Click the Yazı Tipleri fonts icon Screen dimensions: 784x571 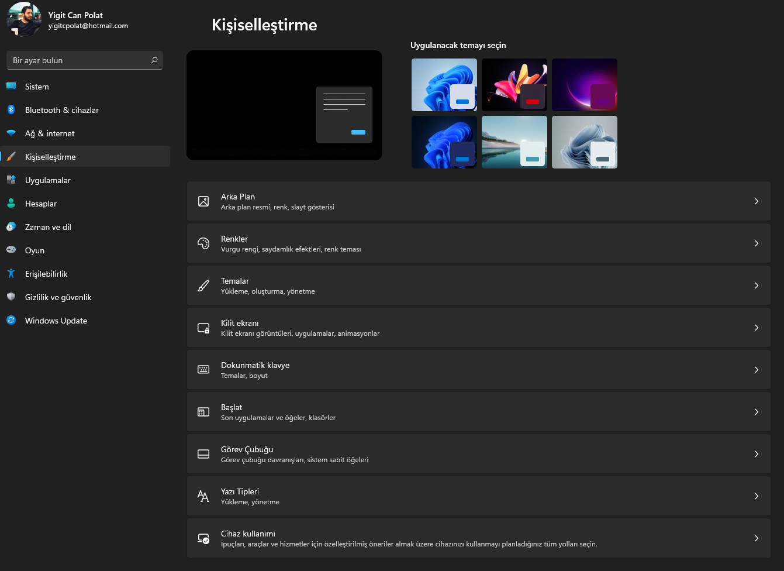point(203,496)
